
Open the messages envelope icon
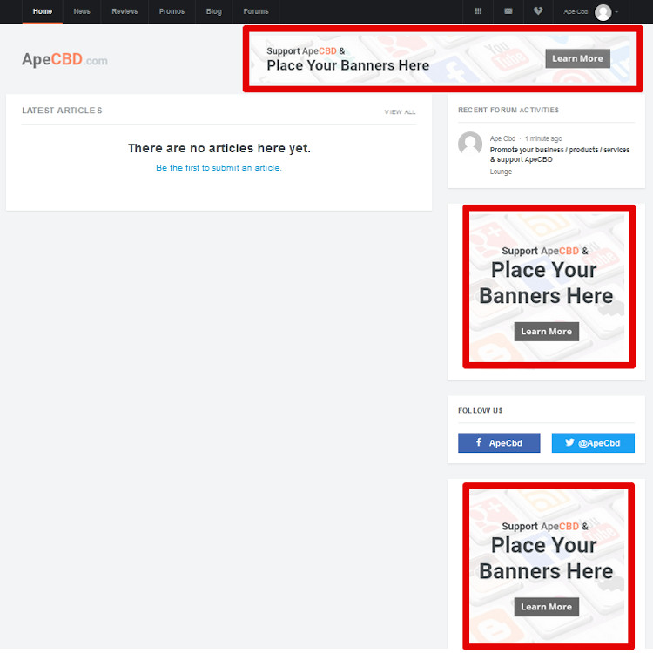[508, 11]
